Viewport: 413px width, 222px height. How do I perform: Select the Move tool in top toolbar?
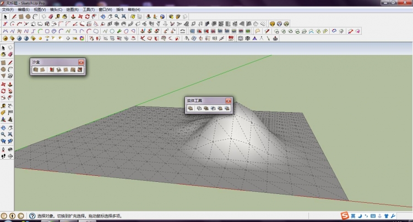pos(80,16)
